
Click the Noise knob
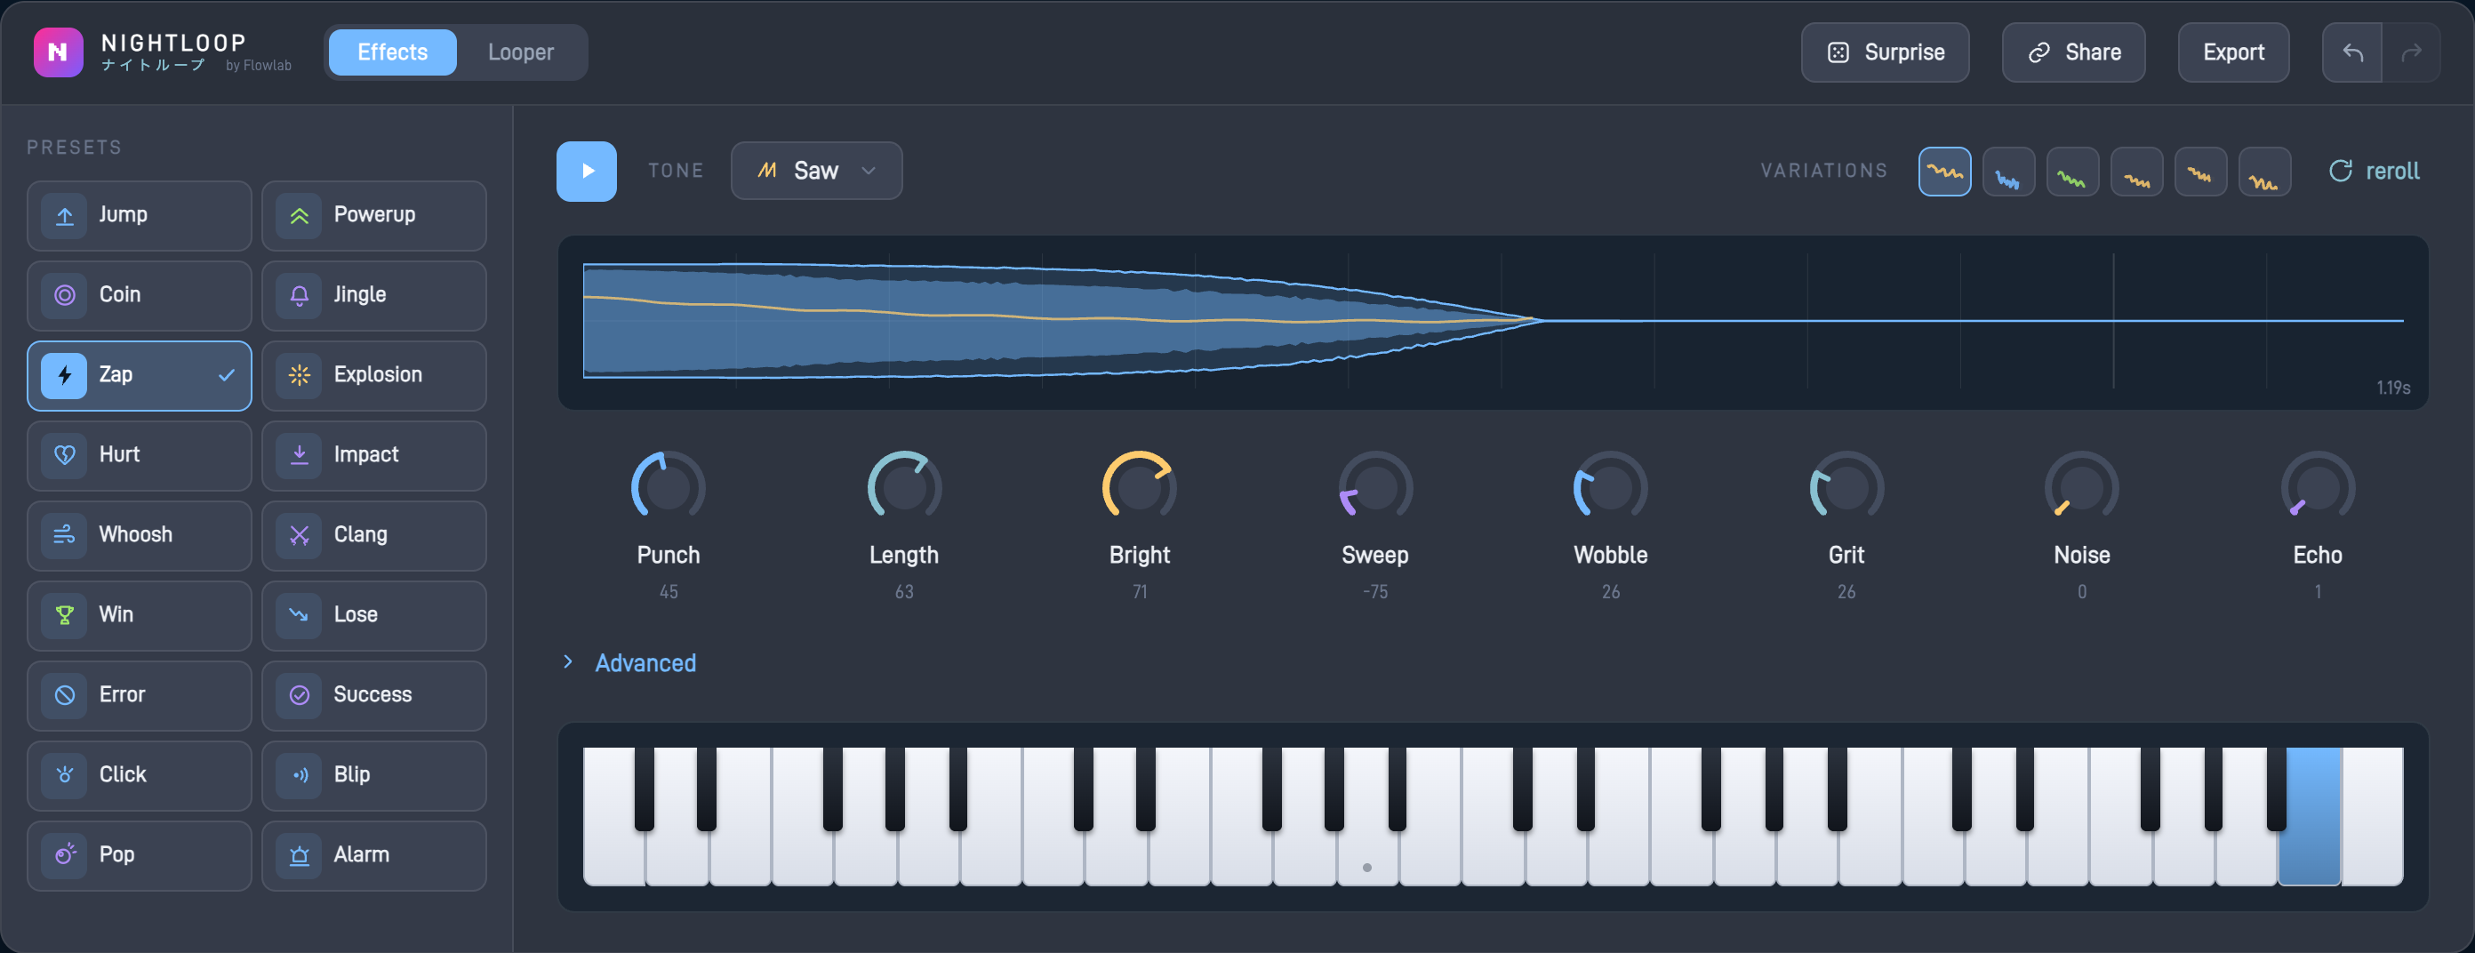pyautogui.click(x=2082, y=487)
